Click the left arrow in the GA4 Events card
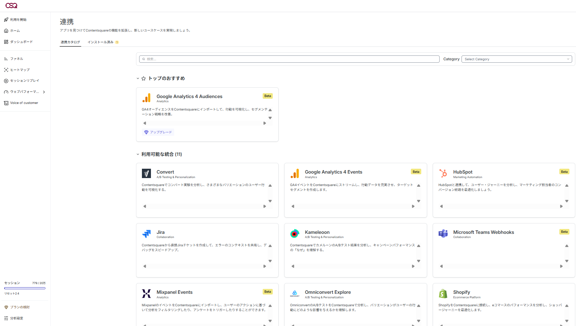 (293, 206)
